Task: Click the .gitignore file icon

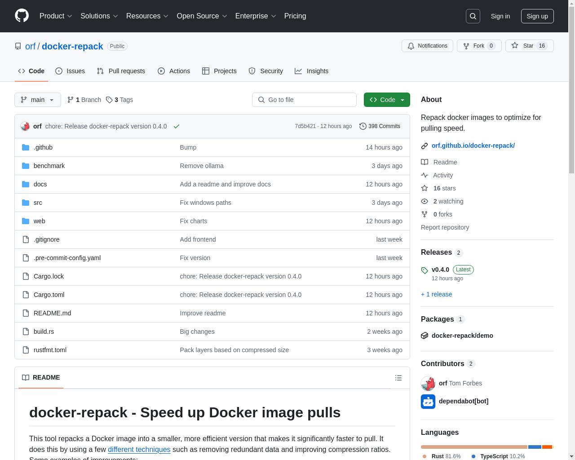Action: pos(26,239)
